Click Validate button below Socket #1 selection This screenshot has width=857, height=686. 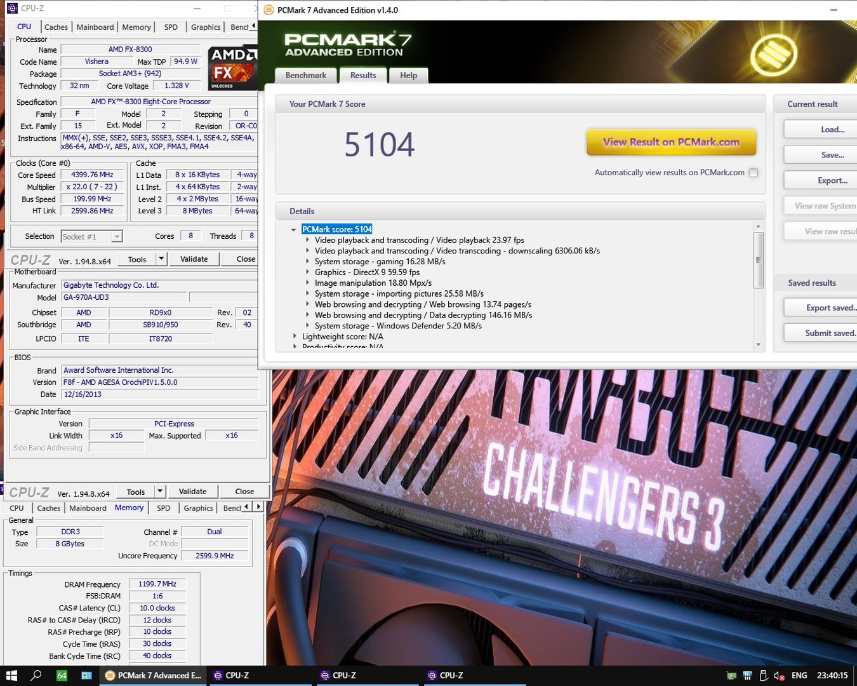pos(194,259)
